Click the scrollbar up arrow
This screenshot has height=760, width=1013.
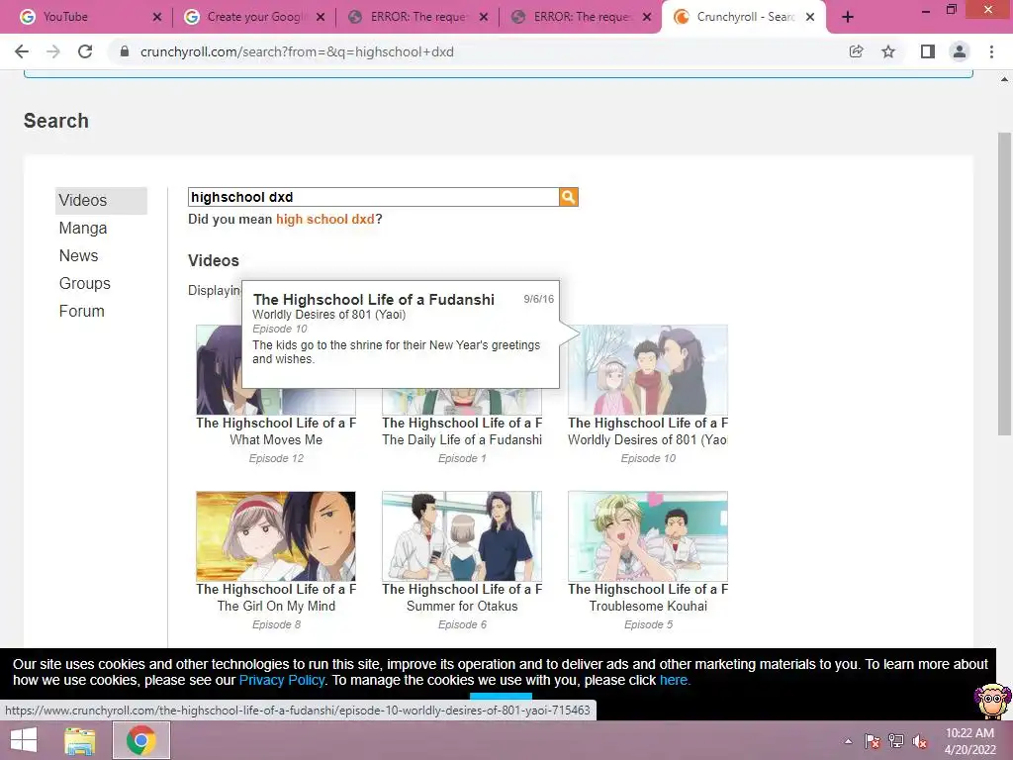(1004, 79)
